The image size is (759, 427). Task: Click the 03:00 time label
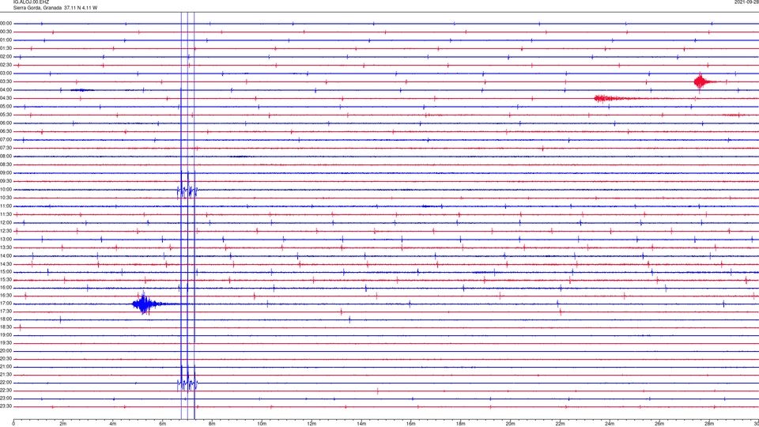point(6,73)
